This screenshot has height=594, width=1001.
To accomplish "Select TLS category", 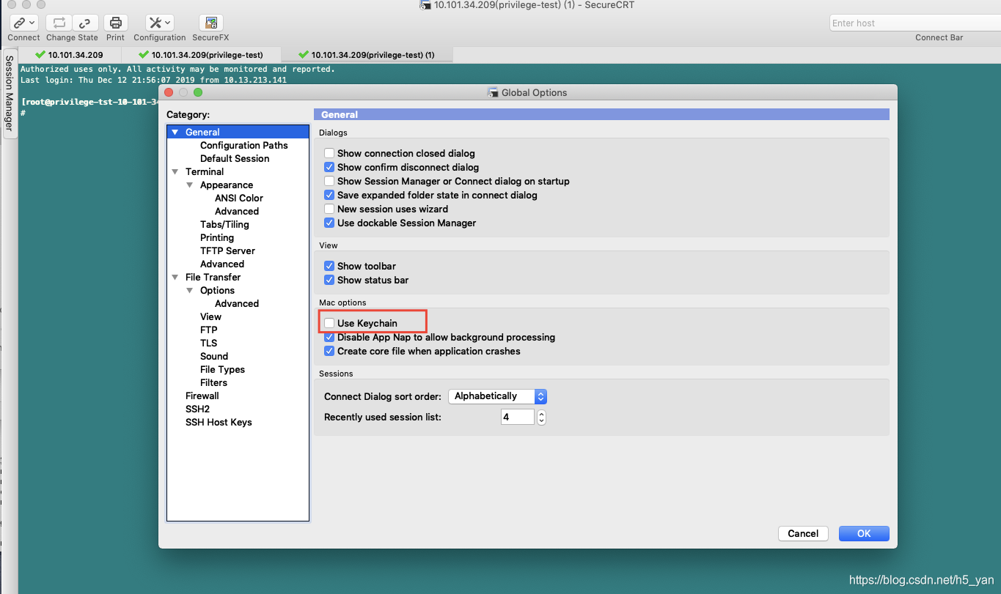I will point(208,343).
